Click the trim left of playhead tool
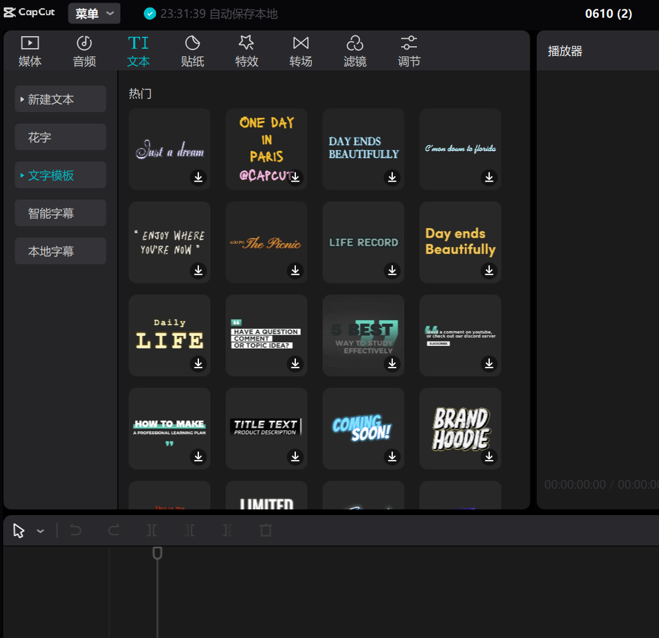Viewport: 659px width, 638px height. (x=190, y=530)
